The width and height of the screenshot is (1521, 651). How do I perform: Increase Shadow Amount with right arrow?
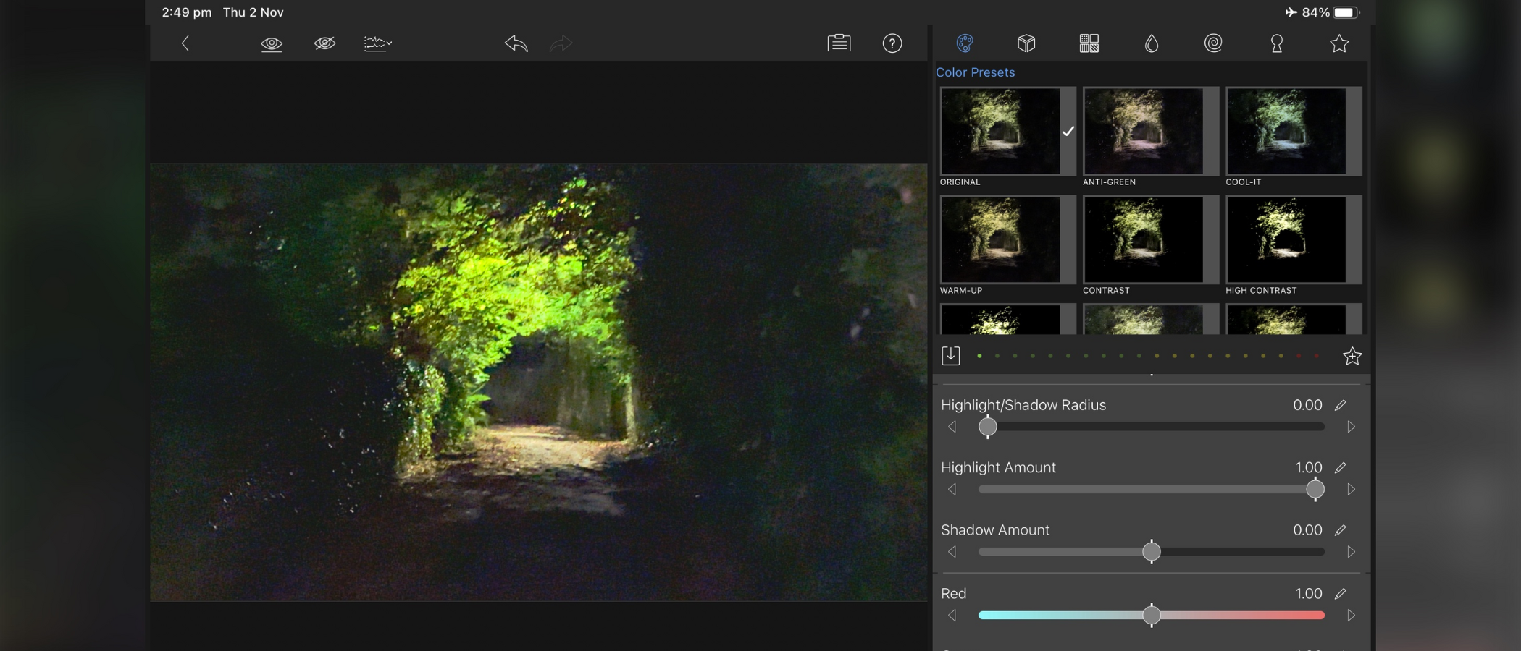click(x=1351, y=552)
